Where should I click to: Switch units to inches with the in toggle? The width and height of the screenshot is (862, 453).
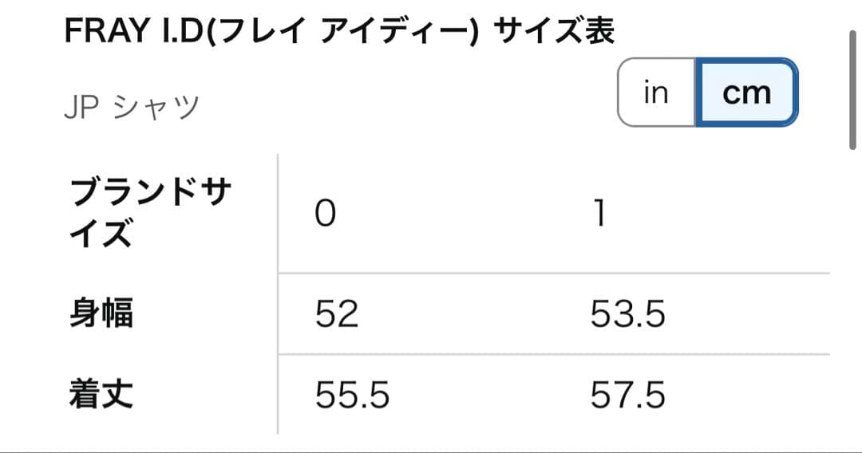click(656, 93)
